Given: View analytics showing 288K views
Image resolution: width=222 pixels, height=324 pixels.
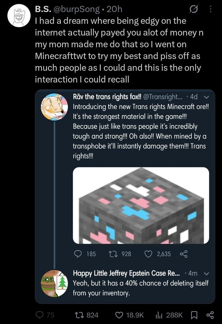Looking at the screenshot, I should click(159, 315).
